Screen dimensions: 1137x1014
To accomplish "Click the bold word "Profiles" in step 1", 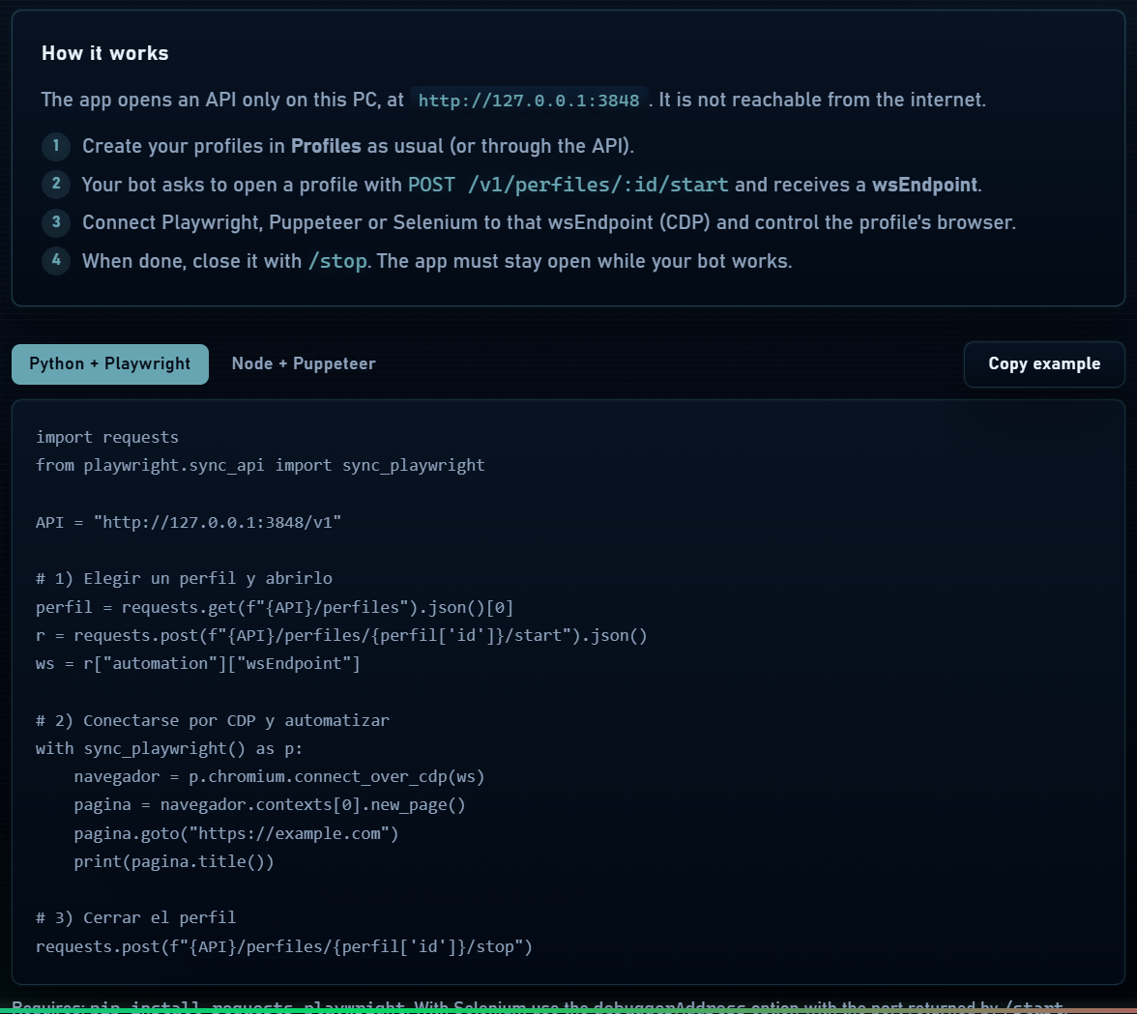I will (x=326, y=146).
